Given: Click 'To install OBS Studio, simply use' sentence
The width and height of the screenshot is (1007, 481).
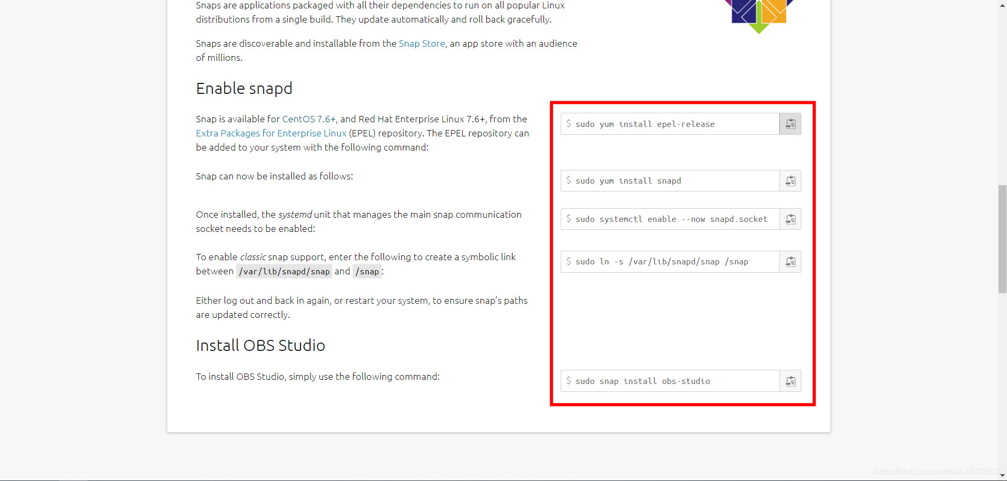Looking at the screenshot, I should coord(318,377).
